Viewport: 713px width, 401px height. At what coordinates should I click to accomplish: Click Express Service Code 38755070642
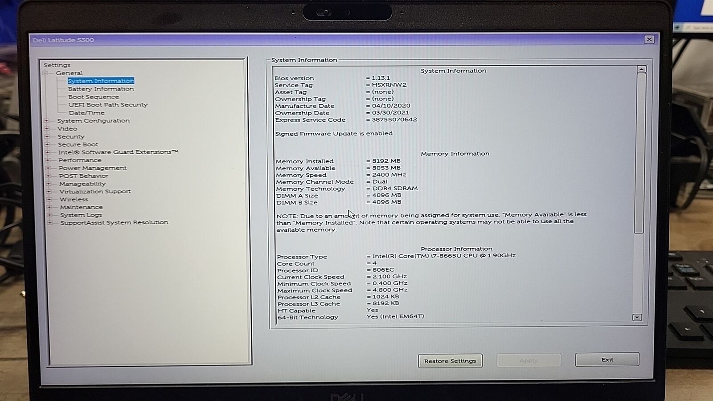coord(394,119)
